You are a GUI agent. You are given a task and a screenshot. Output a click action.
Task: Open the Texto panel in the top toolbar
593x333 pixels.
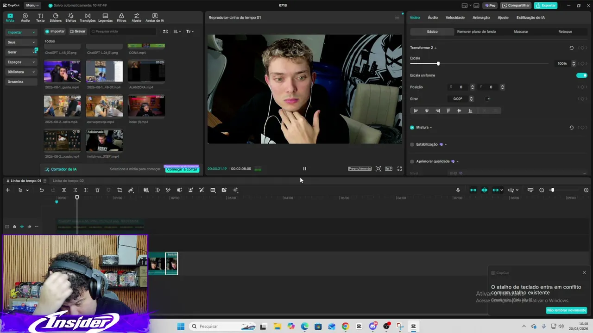click(40, 18)
